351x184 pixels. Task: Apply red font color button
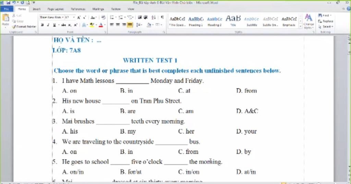click(101, 25)
